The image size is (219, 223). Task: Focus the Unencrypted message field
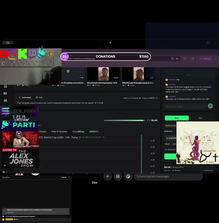168,177
